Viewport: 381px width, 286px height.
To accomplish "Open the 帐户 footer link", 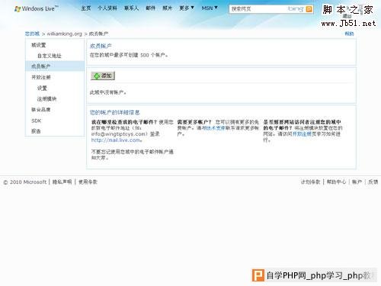I will point(357,182).
